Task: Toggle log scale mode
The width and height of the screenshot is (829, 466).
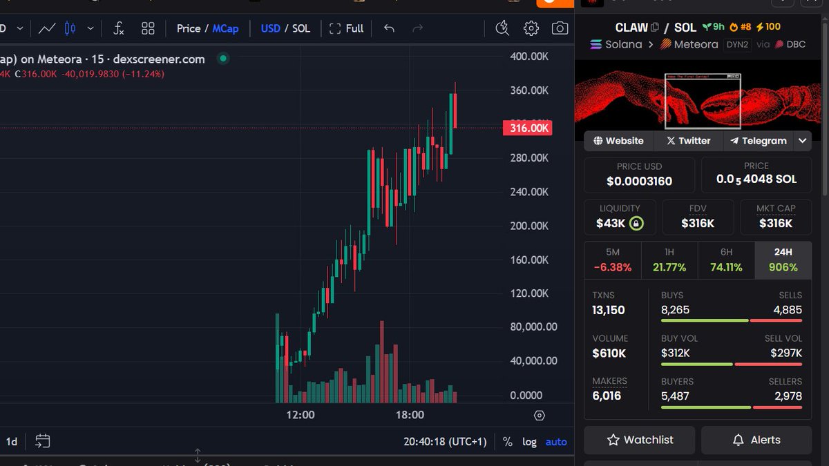Action: point(529,442)
